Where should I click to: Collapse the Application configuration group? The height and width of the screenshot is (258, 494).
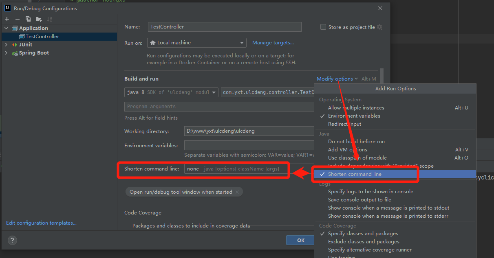coord(6,28)
